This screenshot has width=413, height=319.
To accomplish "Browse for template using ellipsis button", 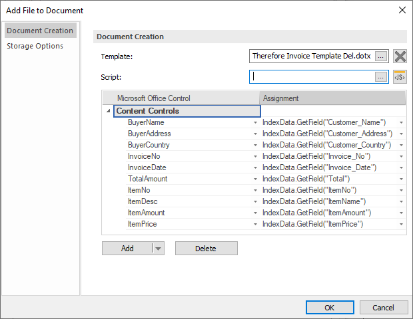I will (380, 56).
